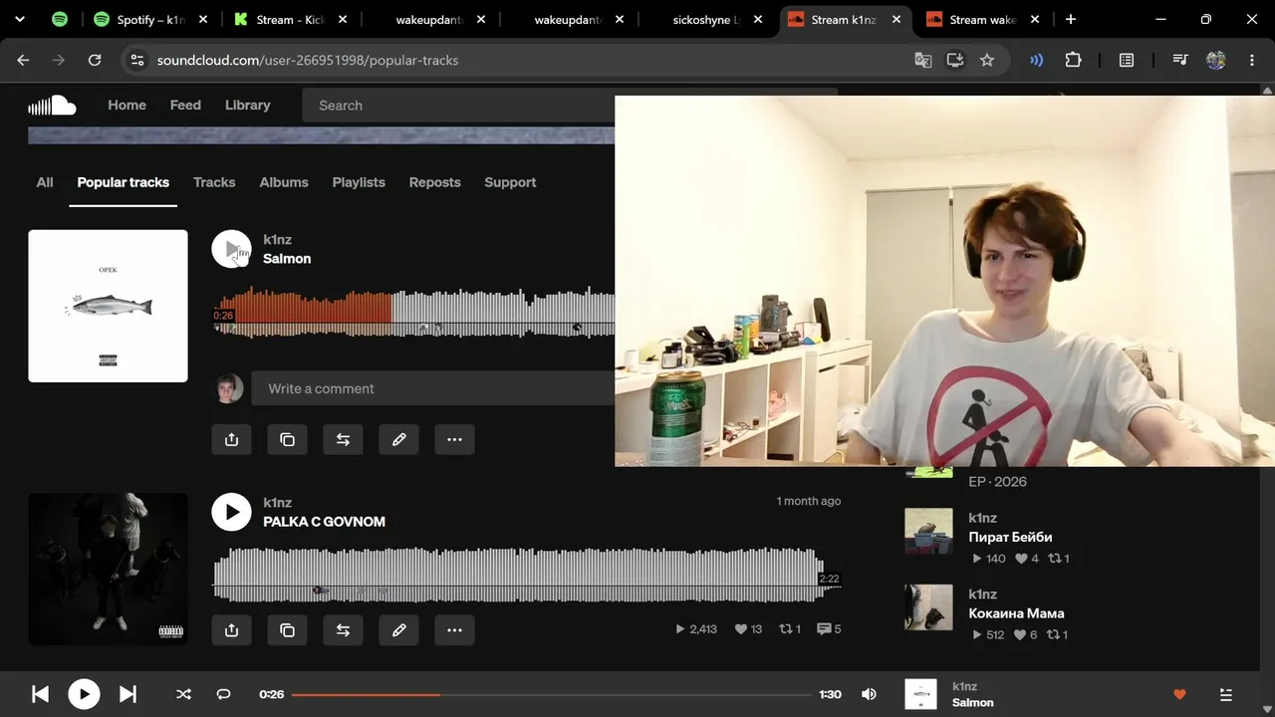This screenshot has height=717, width=1275.
Task: Switch to the All tab
Action: [x=45, y=182]
